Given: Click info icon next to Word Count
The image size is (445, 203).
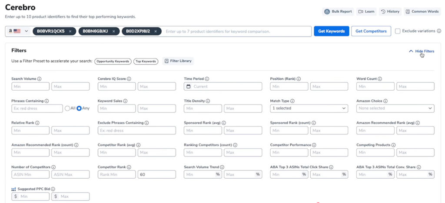Looking at the screenshot, I should [x=380, y=79].
